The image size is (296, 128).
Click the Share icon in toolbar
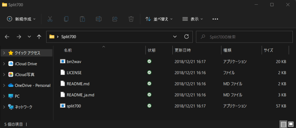tap(115, 19)
